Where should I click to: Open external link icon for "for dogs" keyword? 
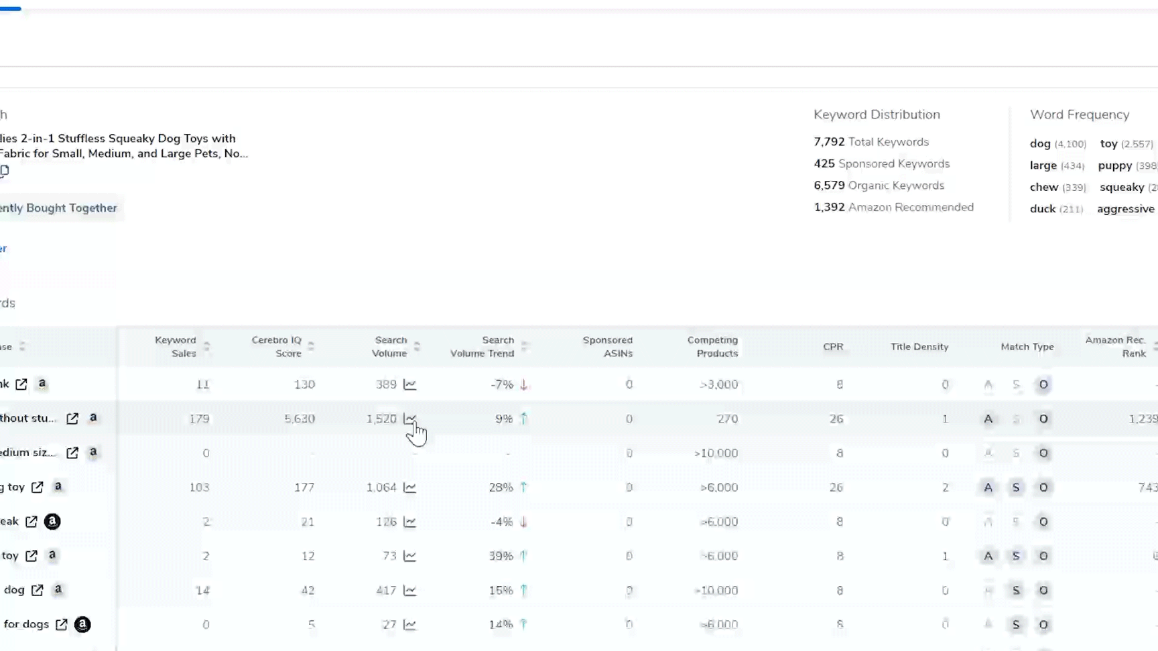pos(62,624)
